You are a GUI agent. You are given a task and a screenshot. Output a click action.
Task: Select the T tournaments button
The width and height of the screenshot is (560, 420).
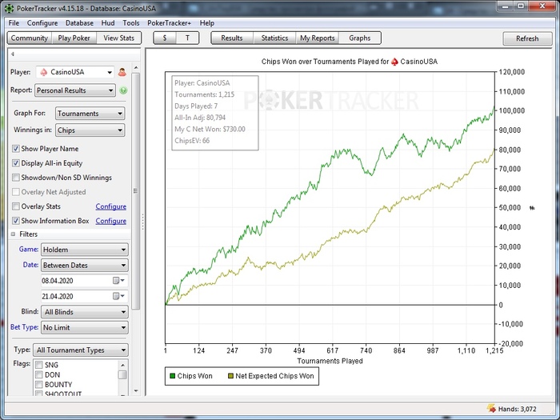[x=187, y=38]
